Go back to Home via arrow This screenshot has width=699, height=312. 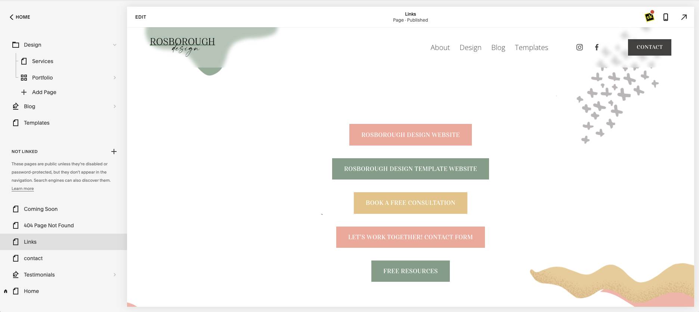[12, 17]
